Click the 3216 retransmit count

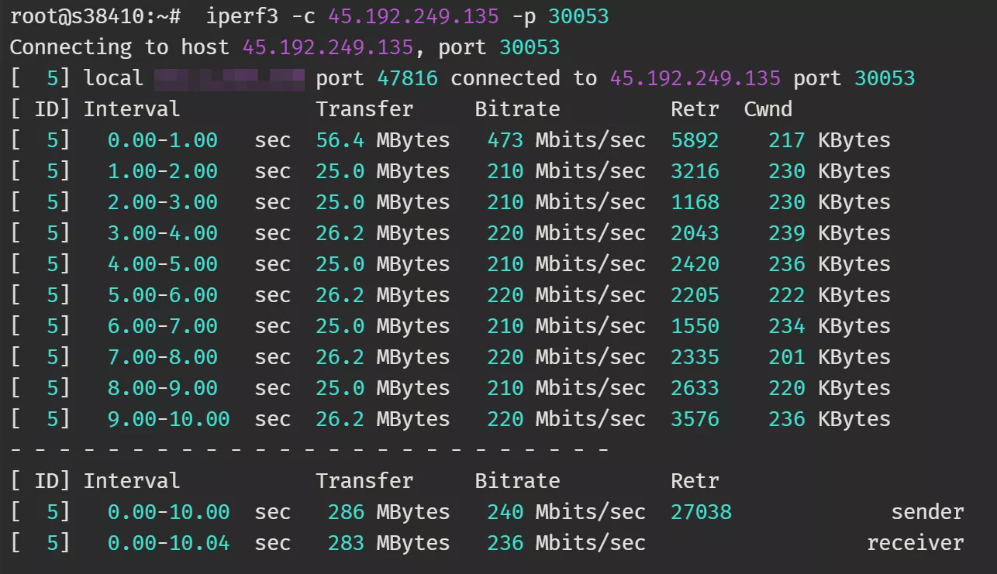tap(695, 171)
